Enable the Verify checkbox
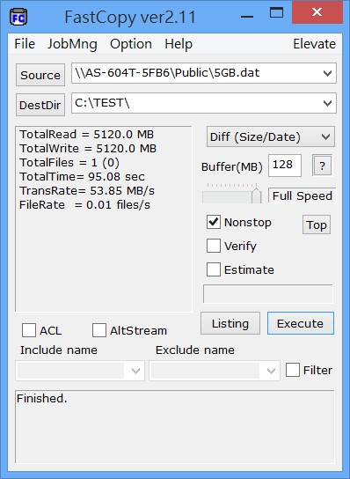The width and height of the screenshot is (350, 479). [214, 246]
